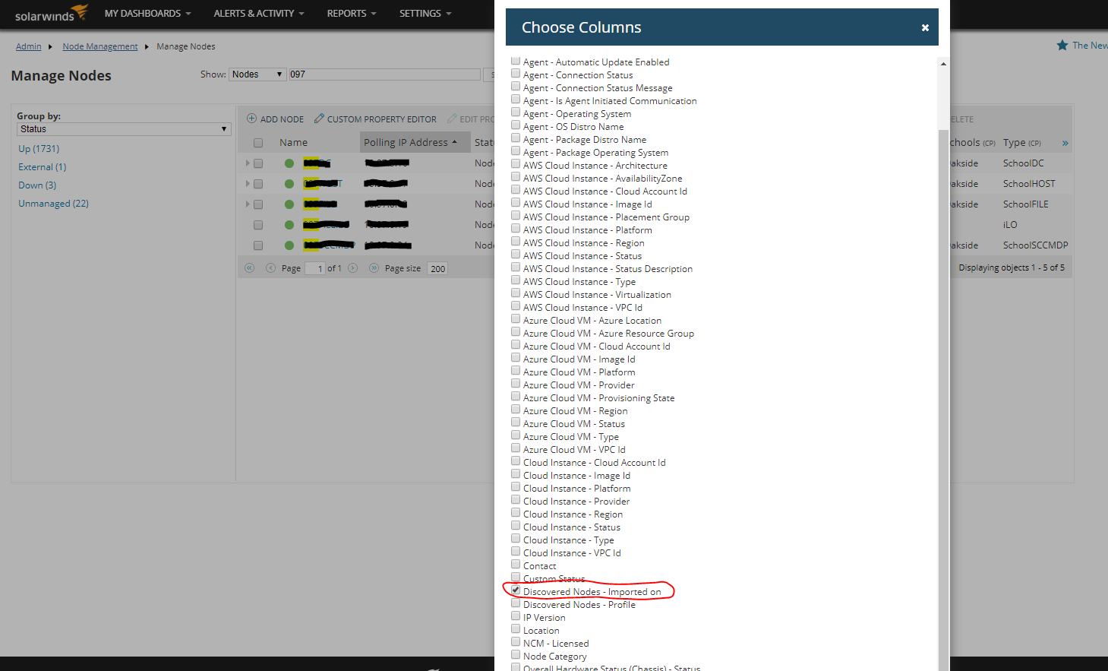Click the Page size field

[x=437, y=268]
